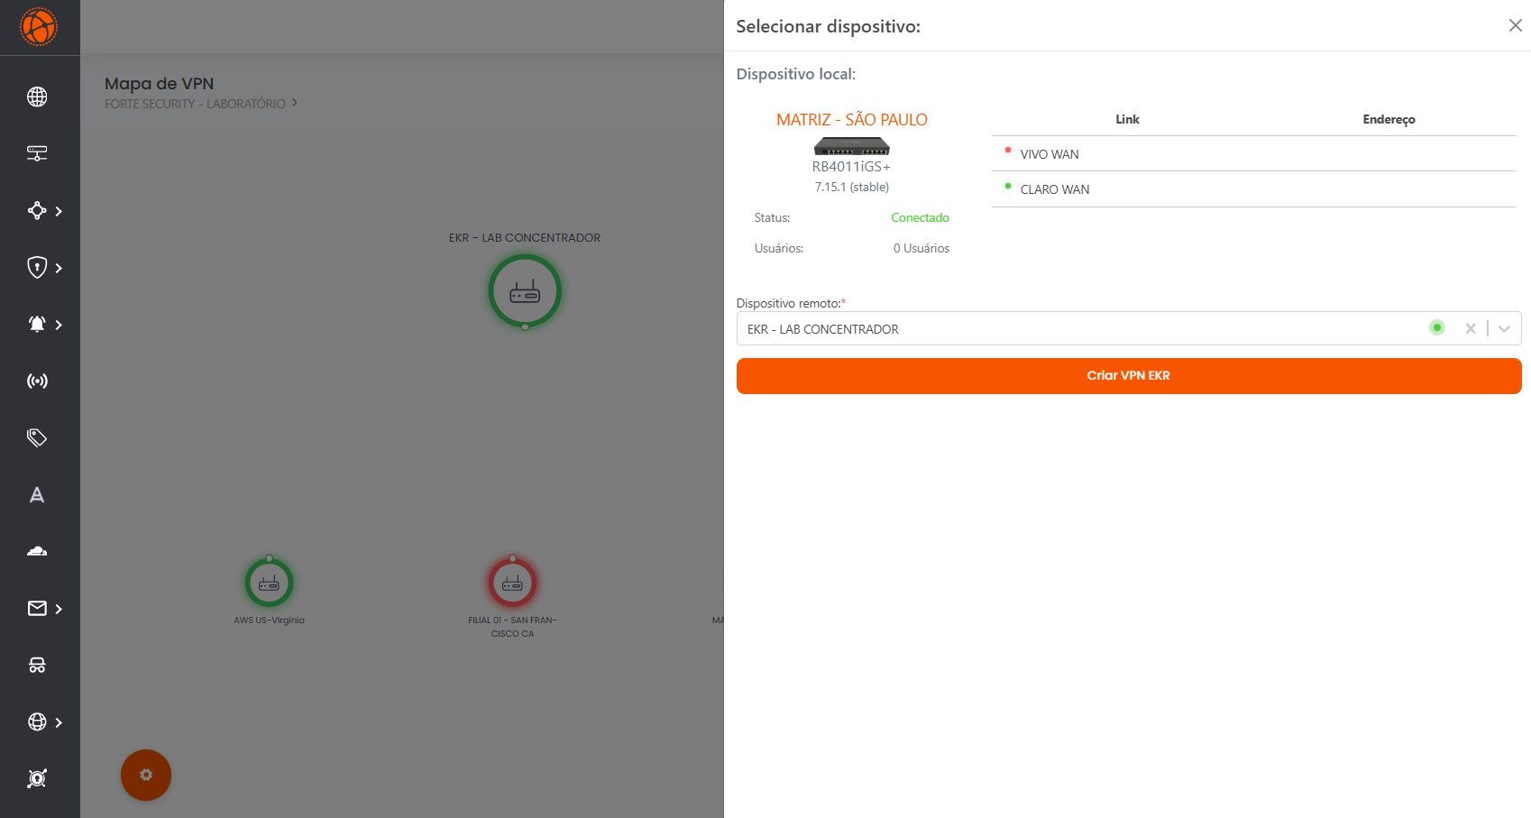Screen dimensions: 1531x818
Task: Click the alerts bell icon in sidebar
Action: (x=37, y=325)
